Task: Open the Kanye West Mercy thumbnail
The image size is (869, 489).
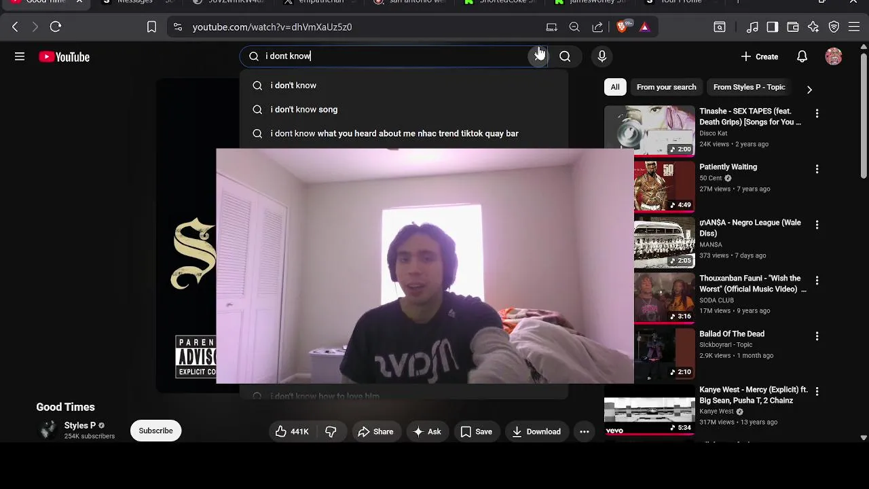Action: pyautogui.click(x=650, y=410)
